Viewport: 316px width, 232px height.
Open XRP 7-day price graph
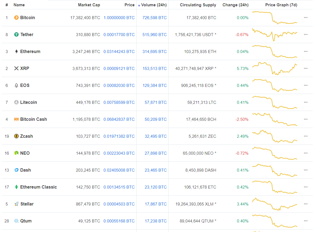tap(275, 68)
